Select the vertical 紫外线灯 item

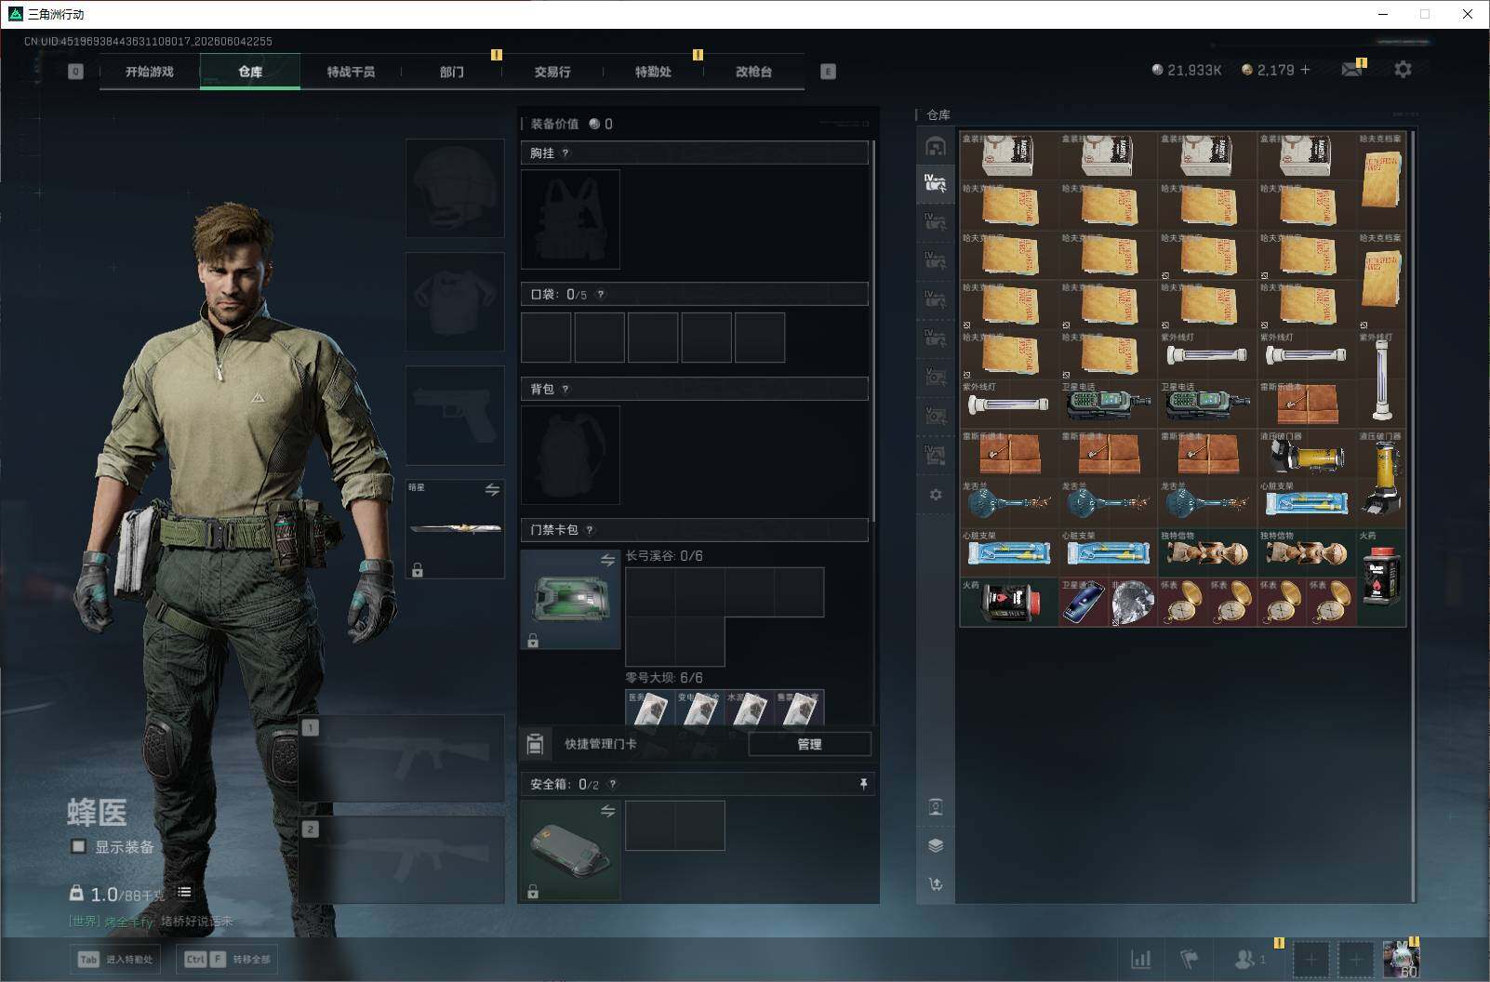pyautogui.click(x=1381, y=378)
